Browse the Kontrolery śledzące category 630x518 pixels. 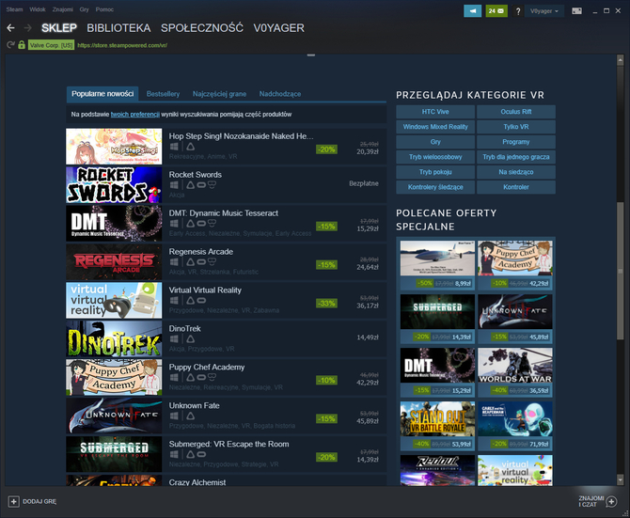tap(435, 187)
